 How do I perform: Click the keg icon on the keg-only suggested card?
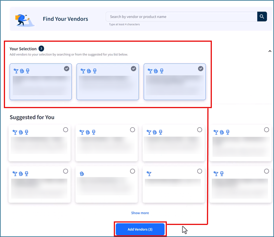point(82,174)
